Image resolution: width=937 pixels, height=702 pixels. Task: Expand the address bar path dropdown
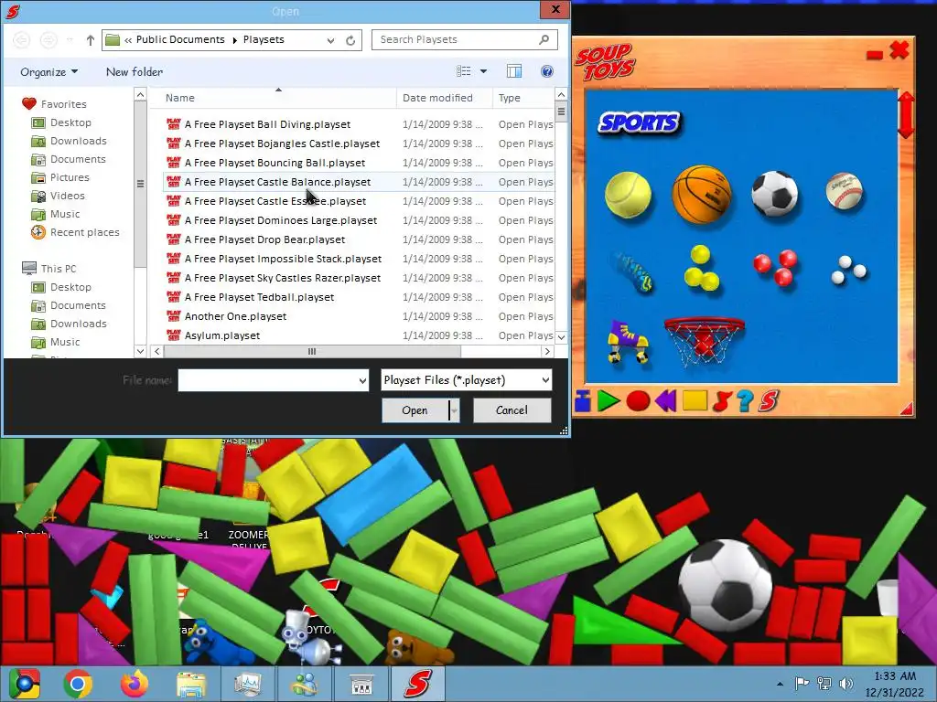pos(330,40)
